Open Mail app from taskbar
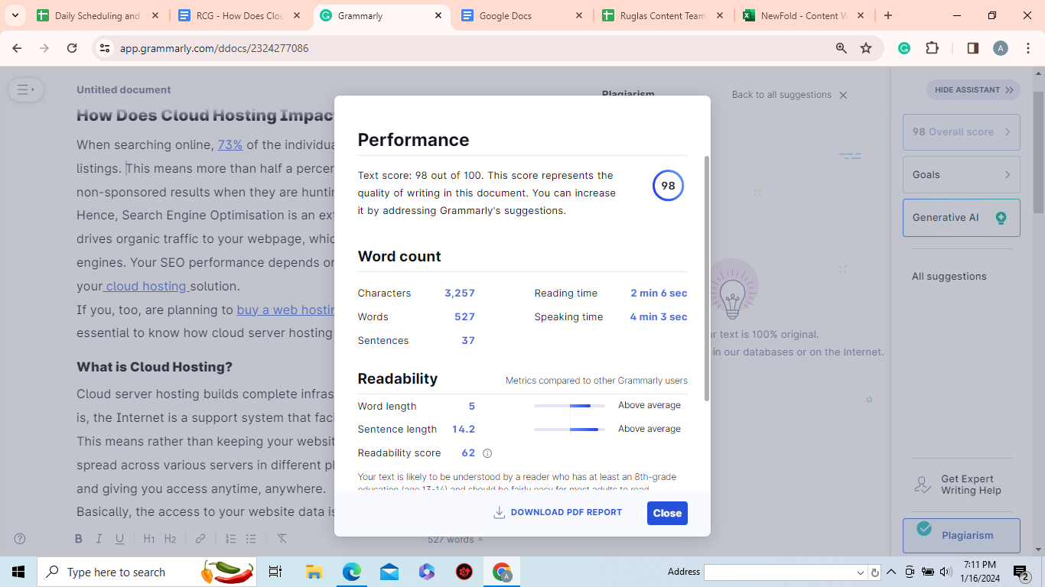Screen dimensions: 1045x587 [x=389, y=572]
